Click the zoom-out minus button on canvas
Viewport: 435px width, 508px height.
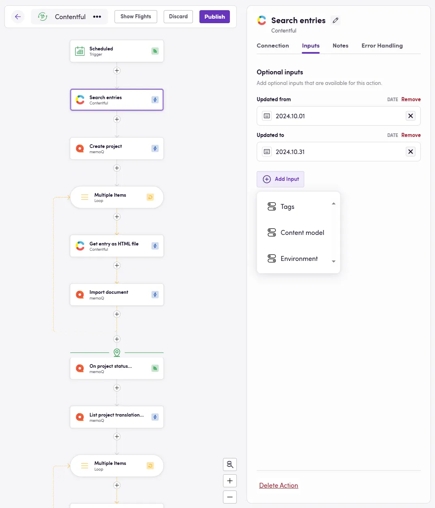[x=230, y=497]
